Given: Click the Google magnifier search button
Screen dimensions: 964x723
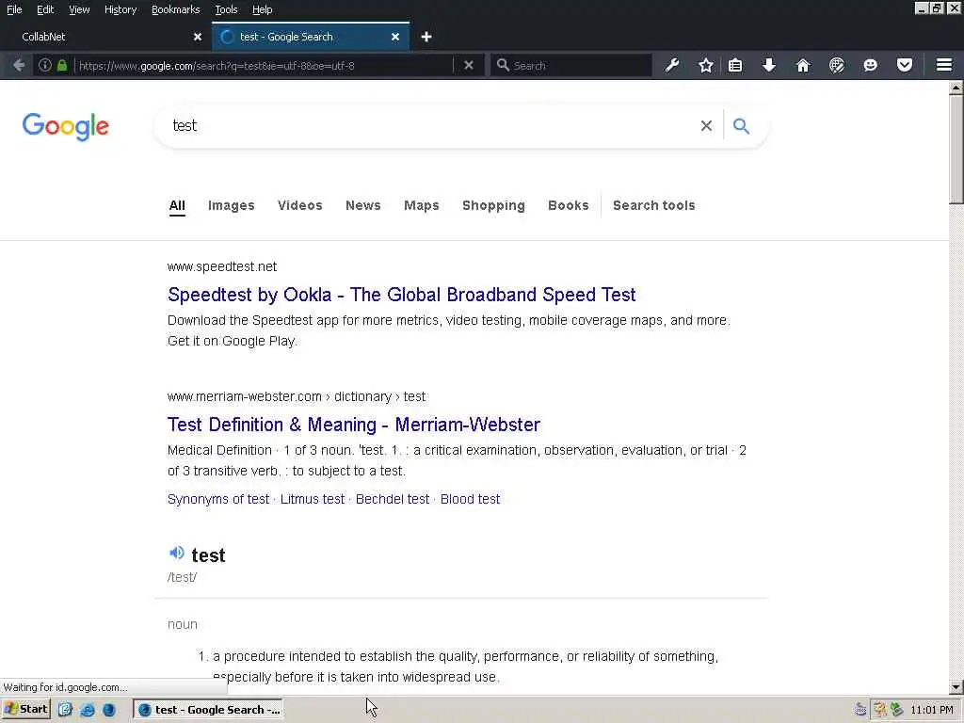Looking at the screenshot, I should pos(742,126).
